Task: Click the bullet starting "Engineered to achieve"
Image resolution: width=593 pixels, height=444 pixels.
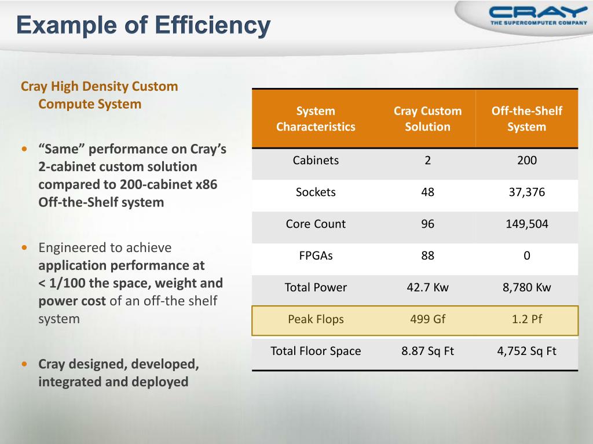Action: [x=130, y=283]
